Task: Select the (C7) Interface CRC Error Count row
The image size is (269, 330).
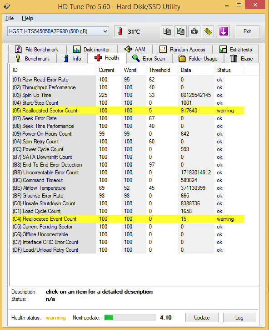Action: point(128,242)
